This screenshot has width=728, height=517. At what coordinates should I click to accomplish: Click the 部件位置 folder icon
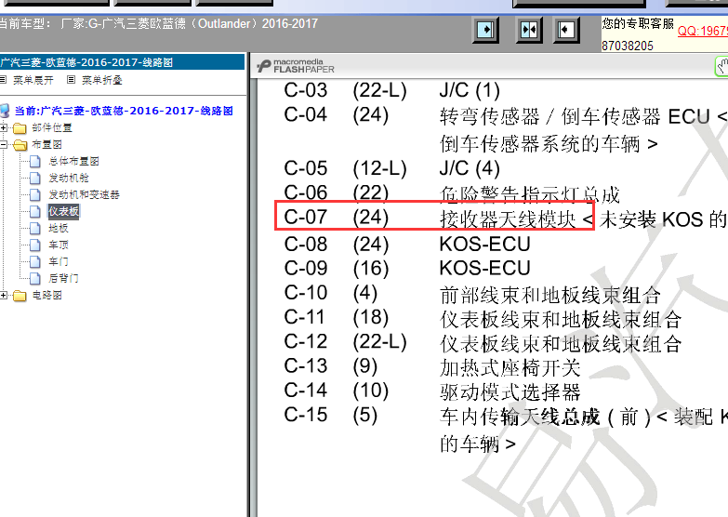[x=20, y=128]
